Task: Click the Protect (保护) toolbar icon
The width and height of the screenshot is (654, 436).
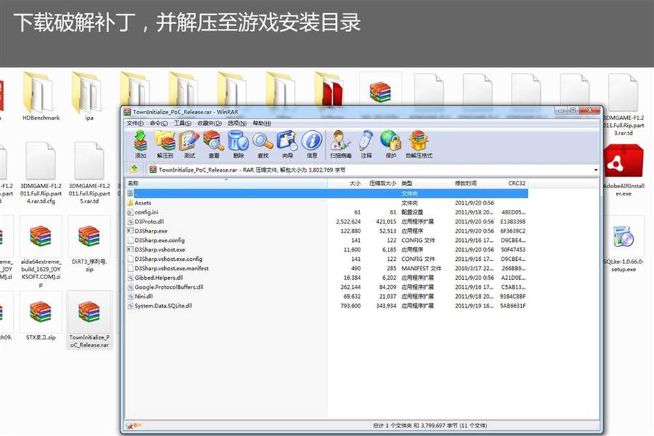Action: tap(391, 144)
